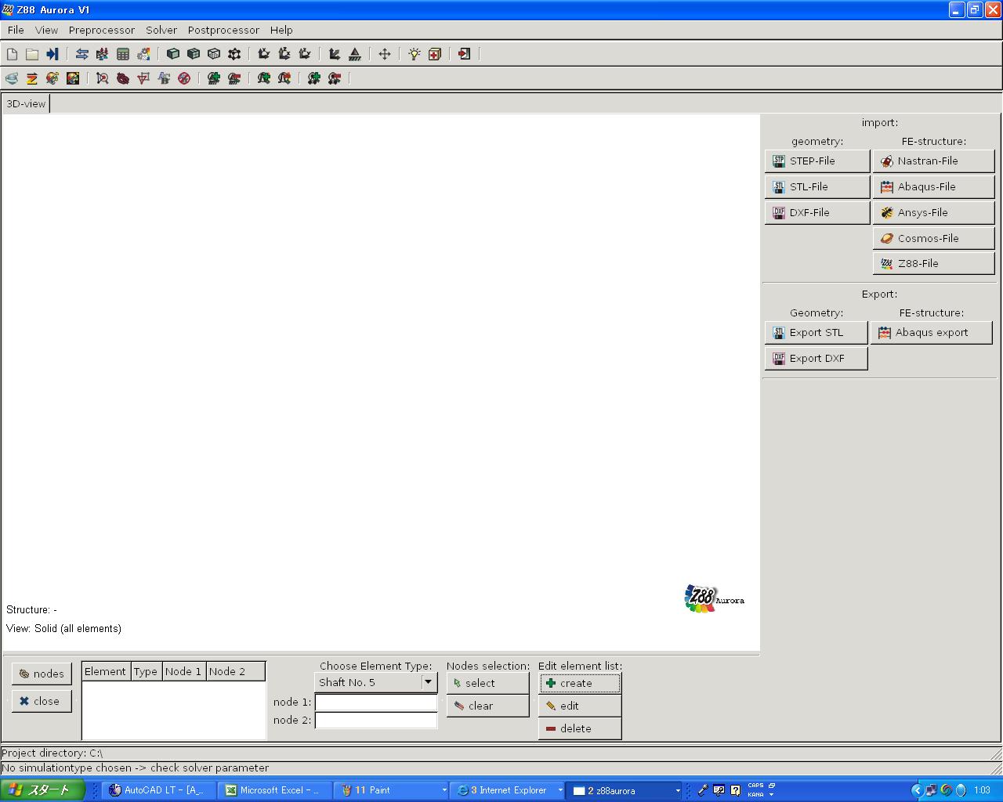
Task: Click the Type column header
Action: 146,671
